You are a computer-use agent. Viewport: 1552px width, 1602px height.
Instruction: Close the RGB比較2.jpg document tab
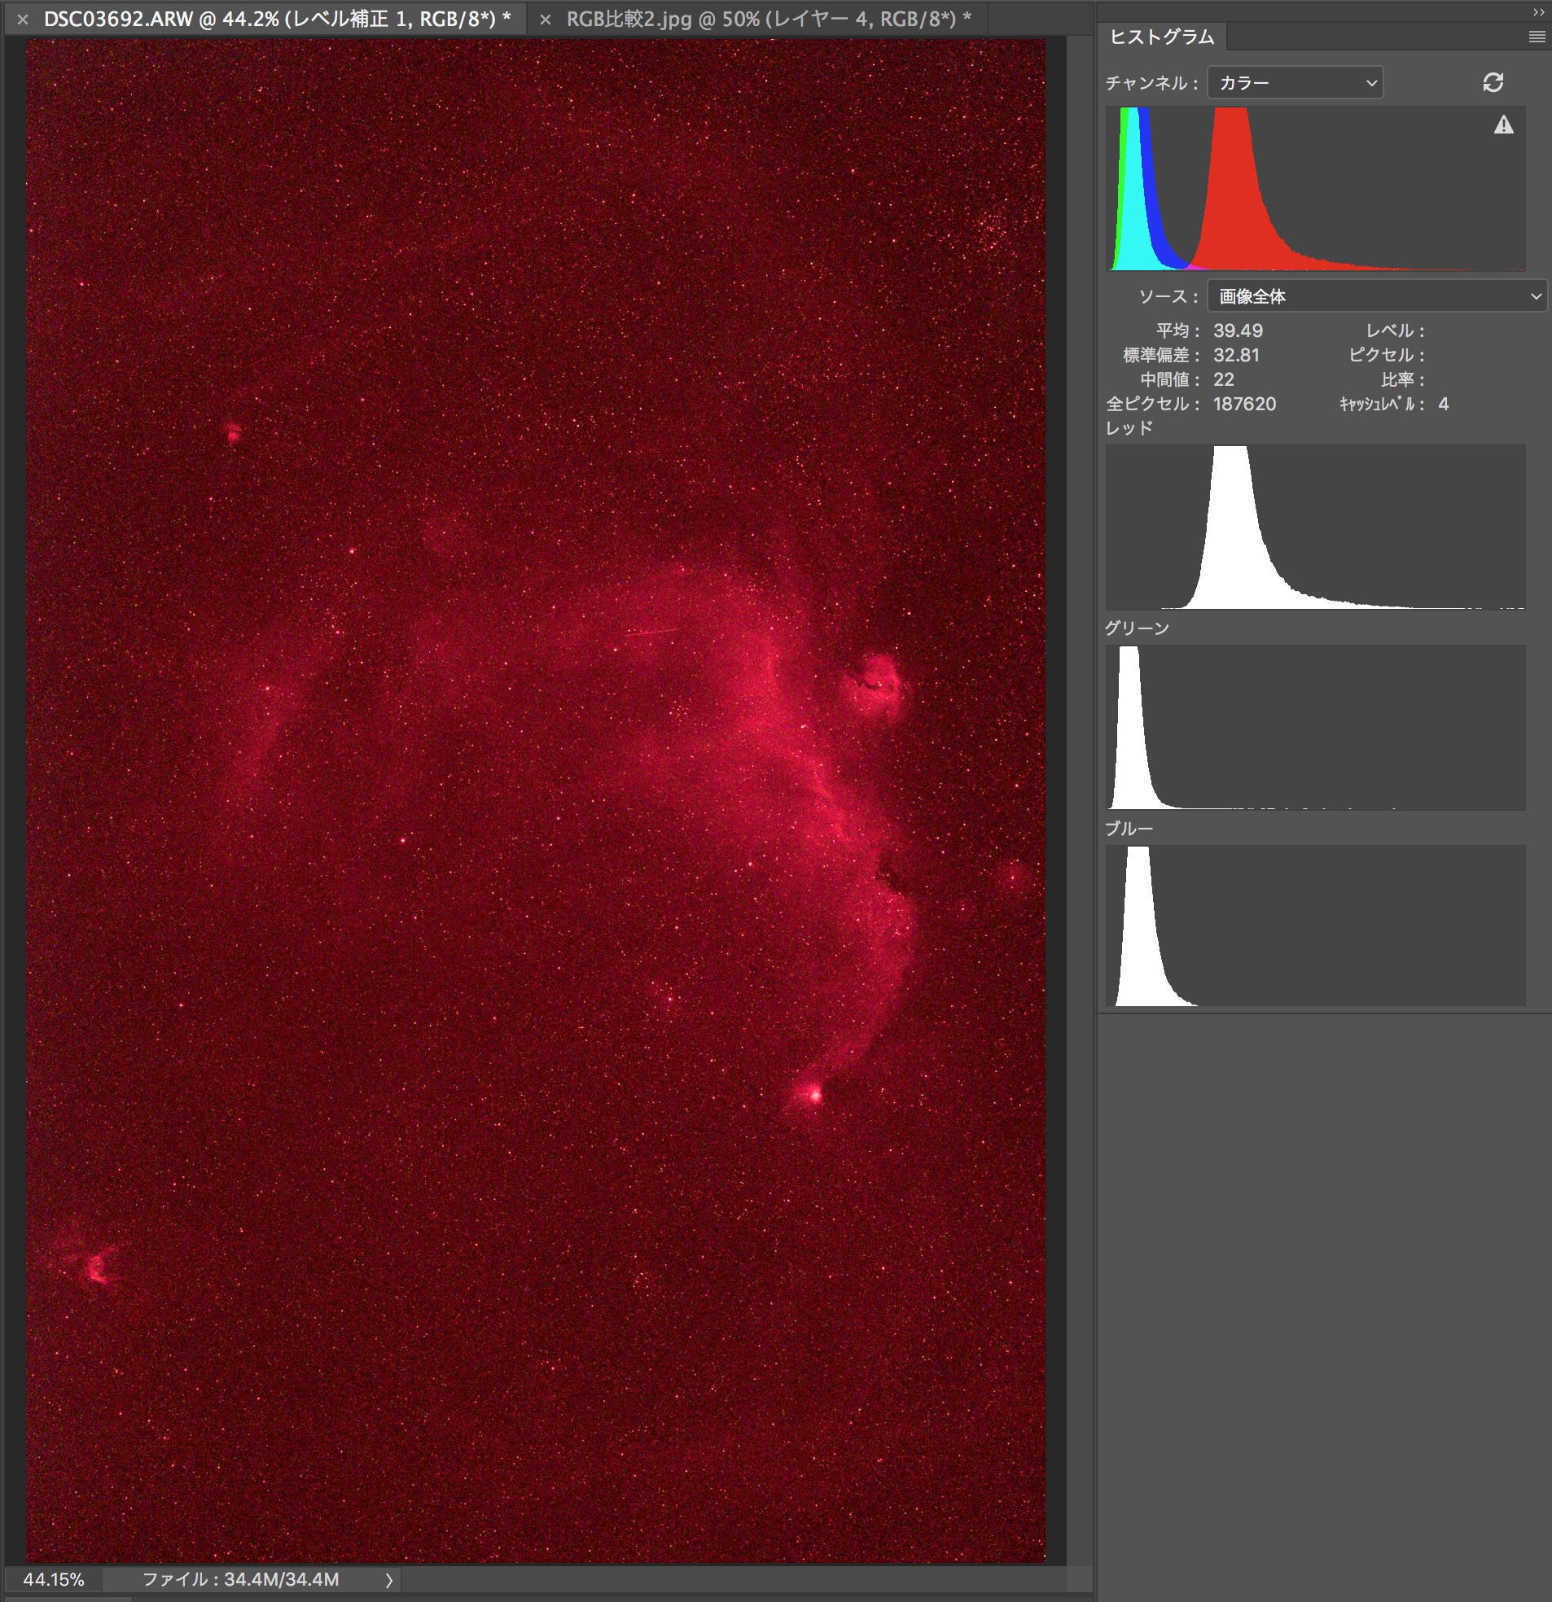coord(546,20)
